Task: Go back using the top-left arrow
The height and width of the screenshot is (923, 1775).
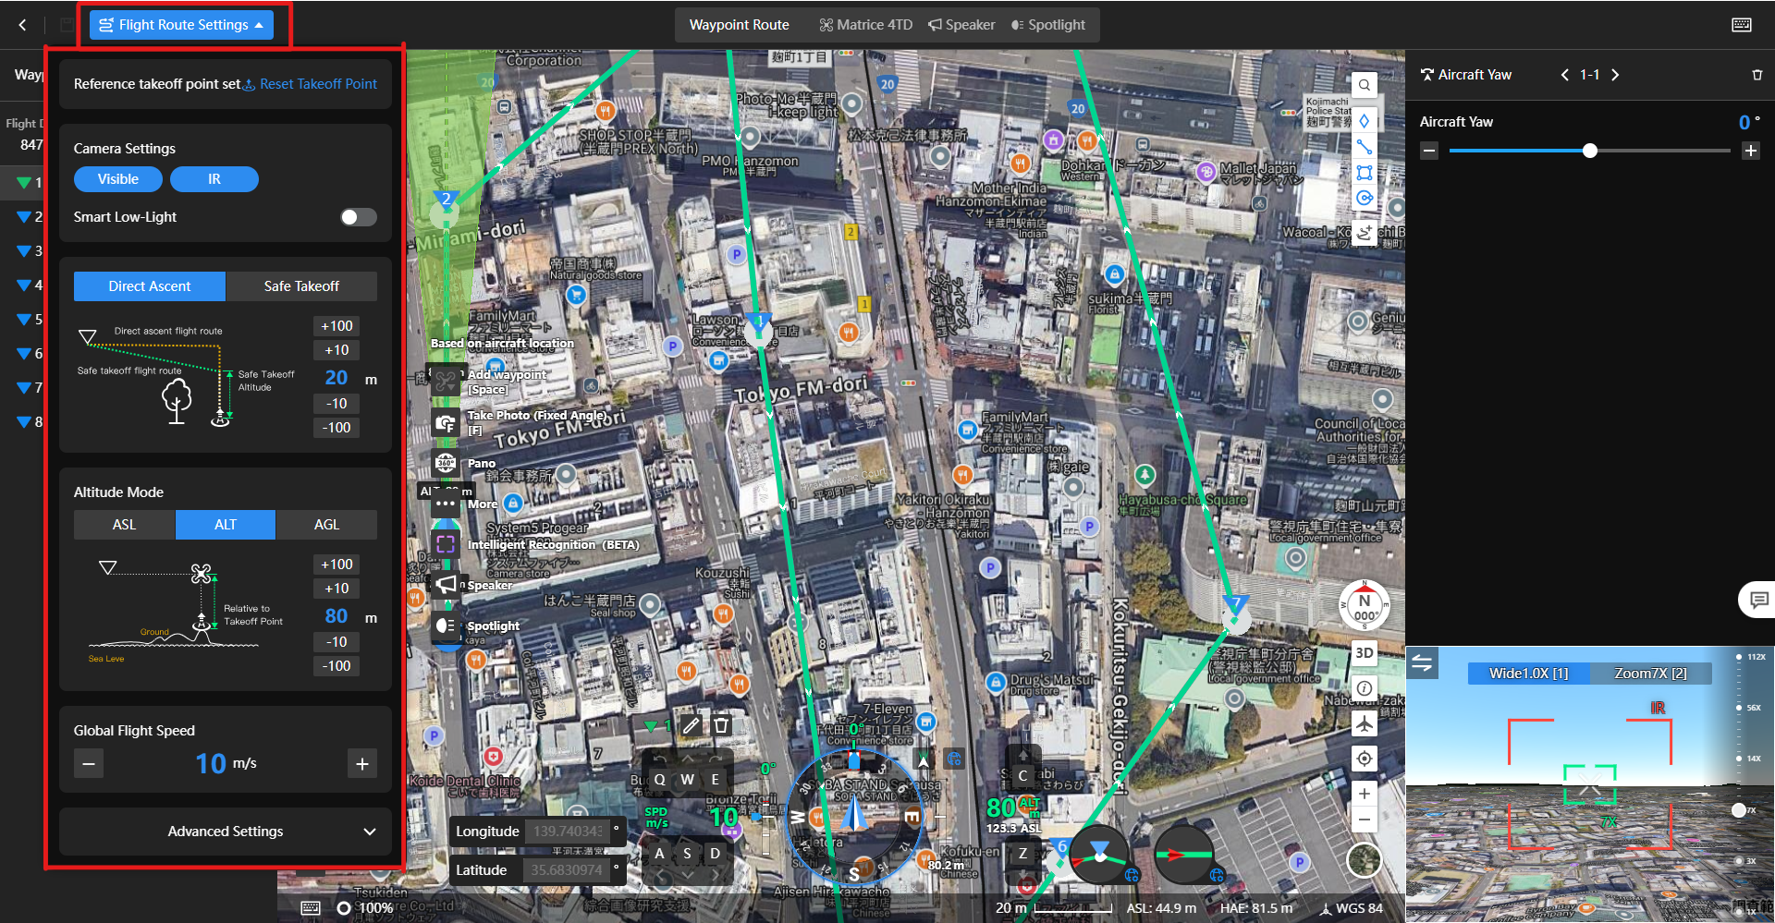Action: [x=22, y=25]
